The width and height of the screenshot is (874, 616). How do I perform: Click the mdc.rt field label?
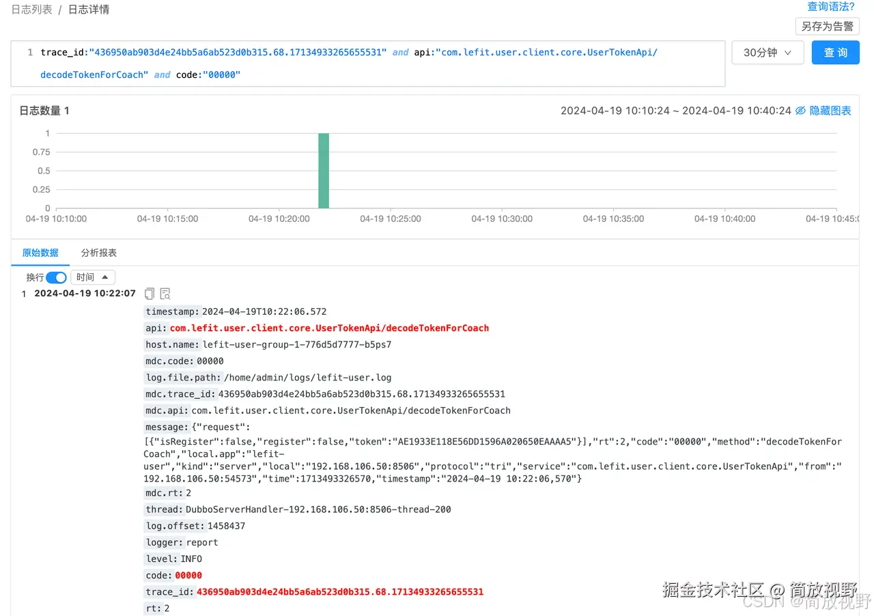point(165,493)
